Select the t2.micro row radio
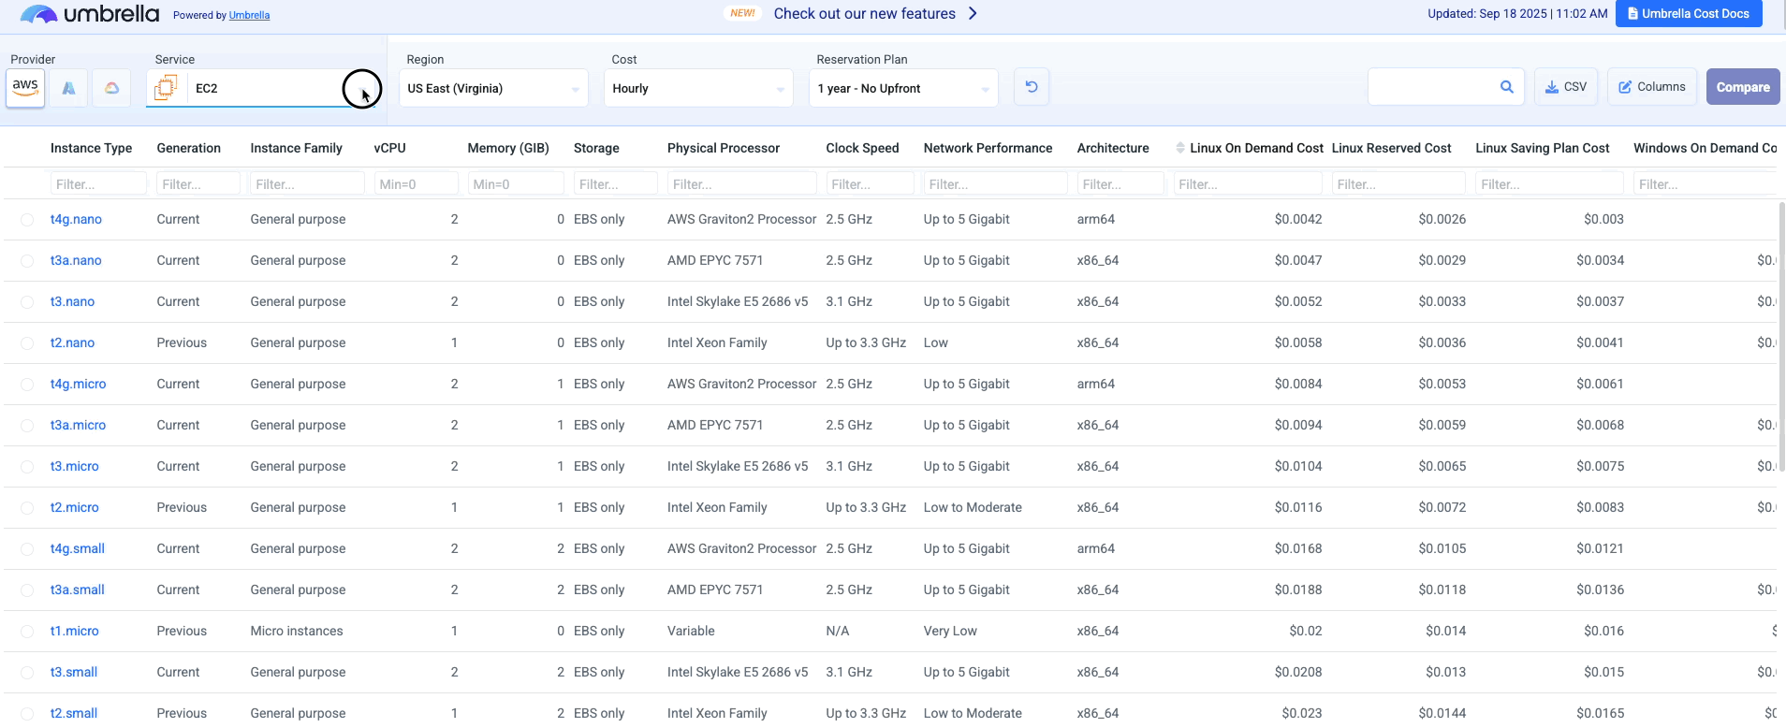This screenshot has width=1786, height=728. point(27,508)
